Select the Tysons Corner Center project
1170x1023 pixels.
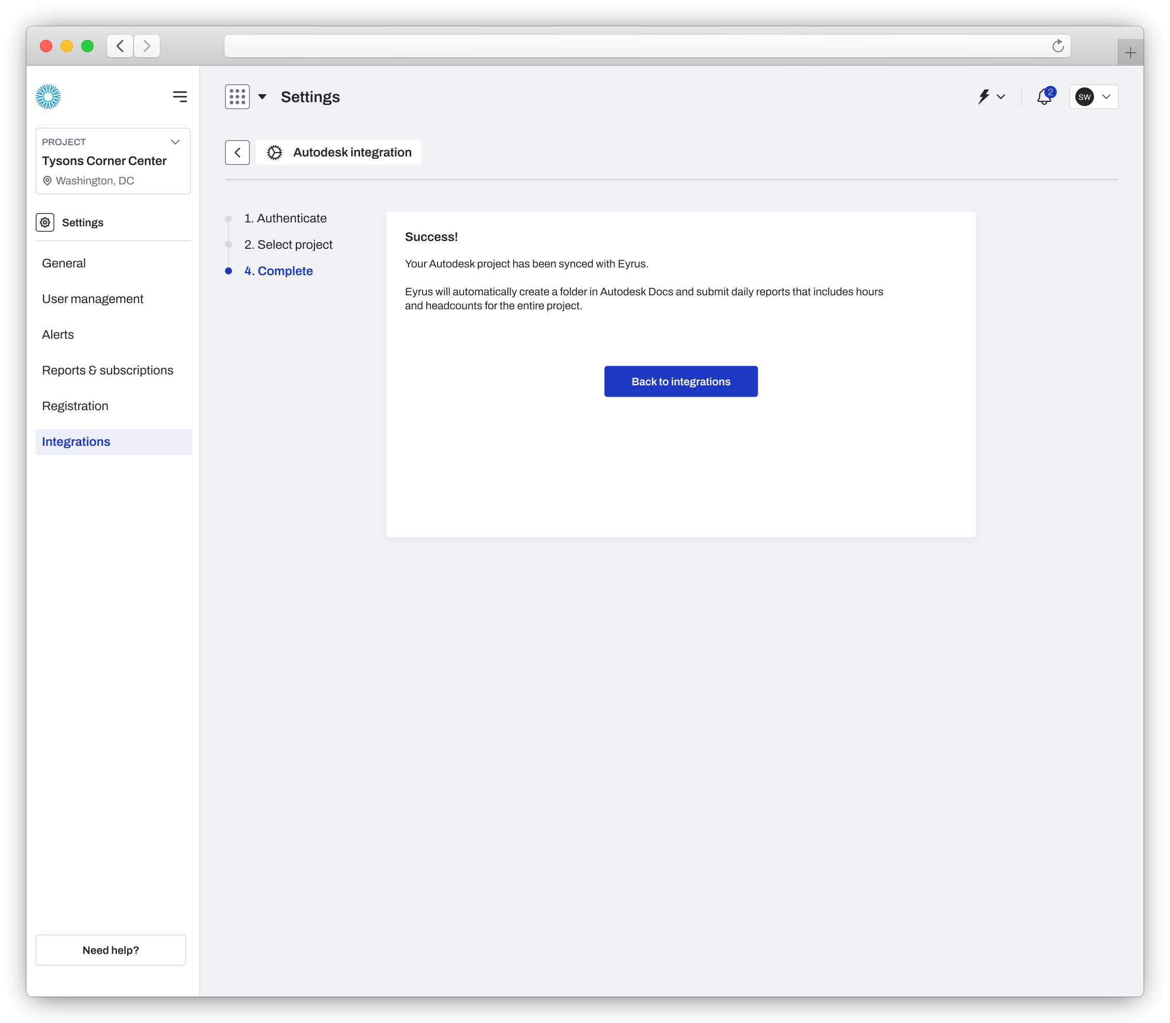(x=104, y=161)
